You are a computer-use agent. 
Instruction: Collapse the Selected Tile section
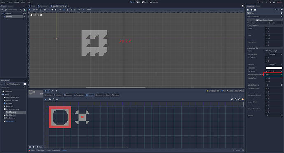[264, 48]
